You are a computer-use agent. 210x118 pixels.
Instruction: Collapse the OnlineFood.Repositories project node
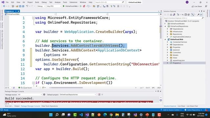(x=165, y=26)
